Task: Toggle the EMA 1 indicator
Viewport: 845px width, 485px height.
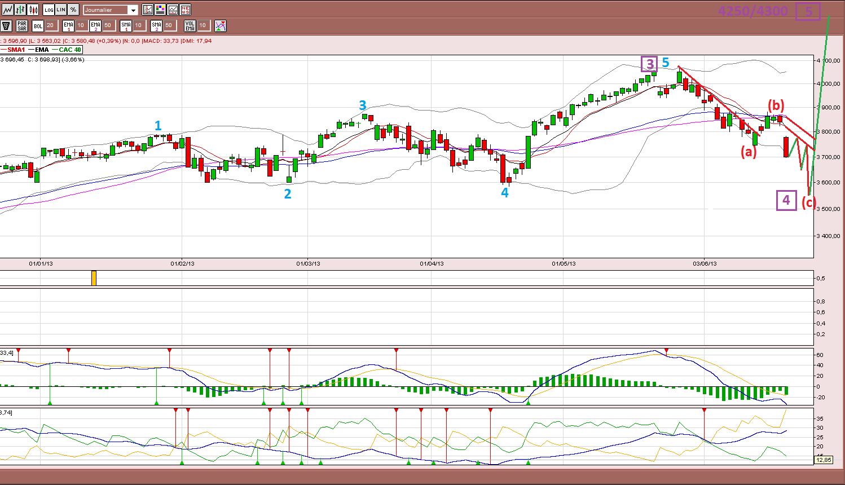Action: pos(68,26)
